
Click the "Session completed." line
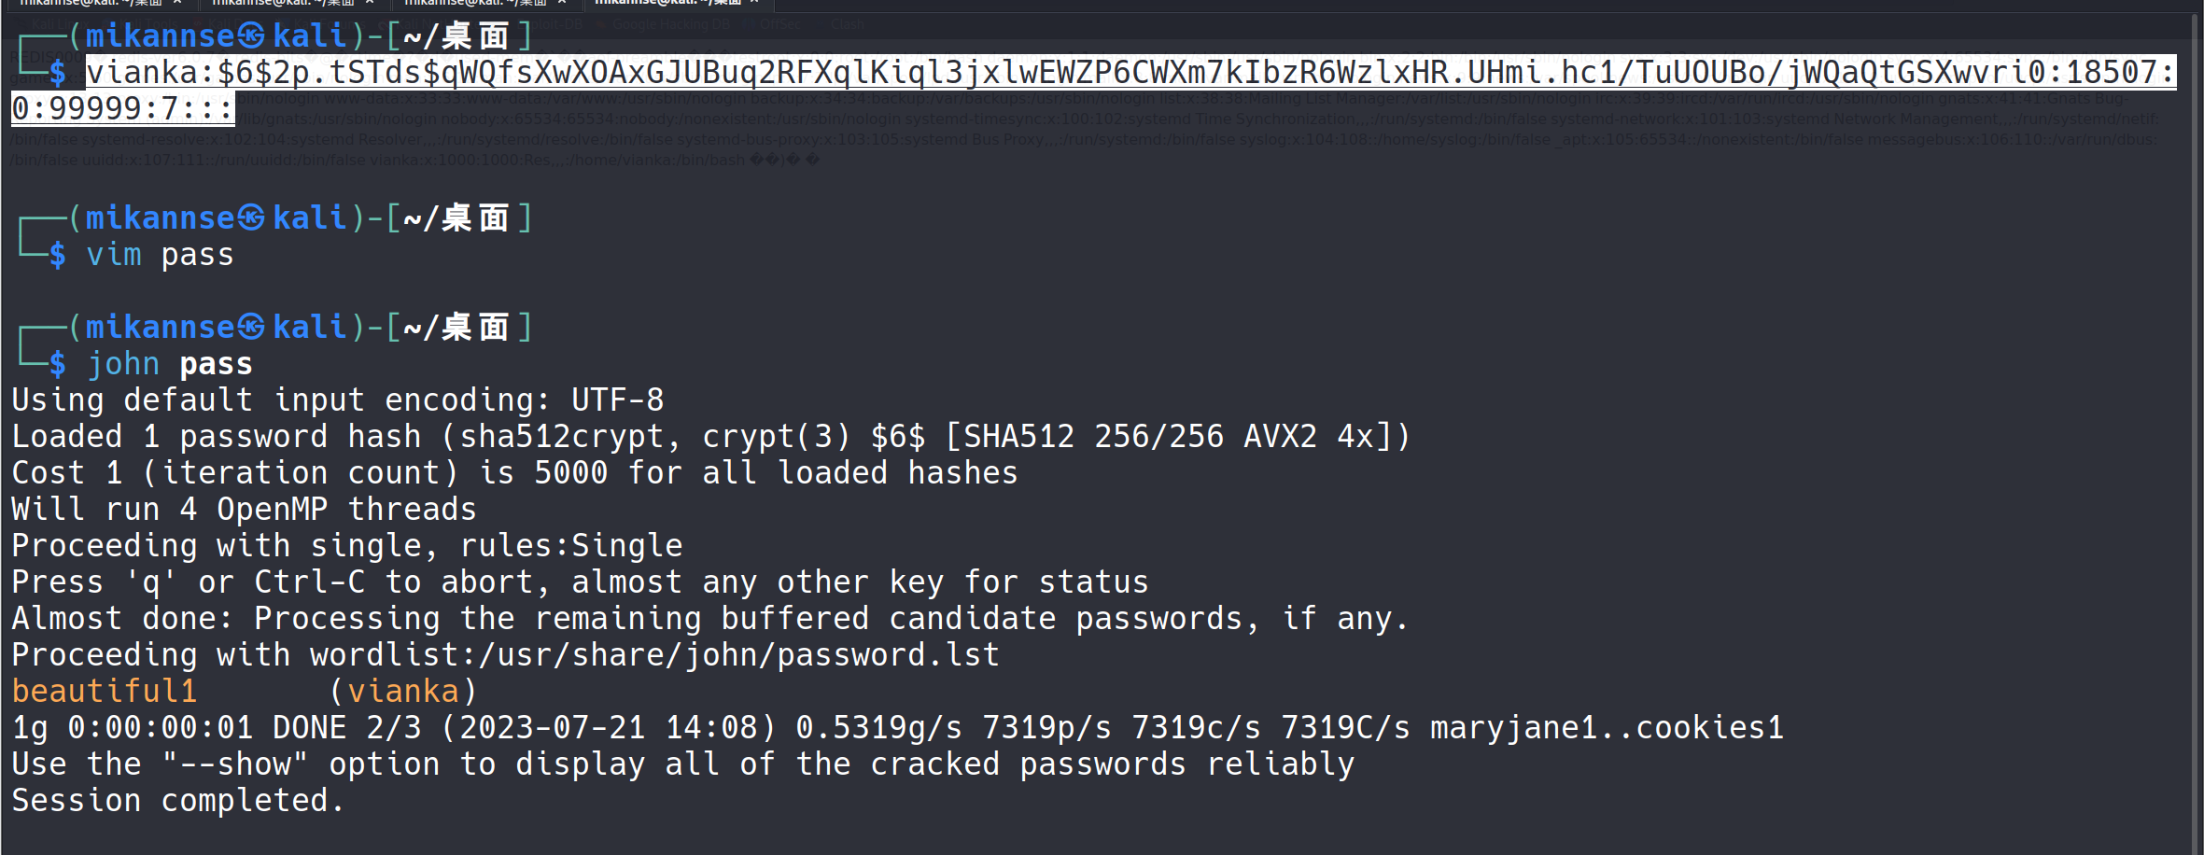click(x=177, y=801)
